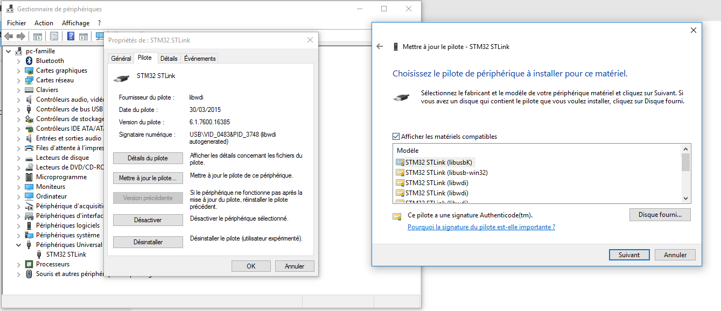
Task: Click the Moniteurs icon
Action: [30, 187]
